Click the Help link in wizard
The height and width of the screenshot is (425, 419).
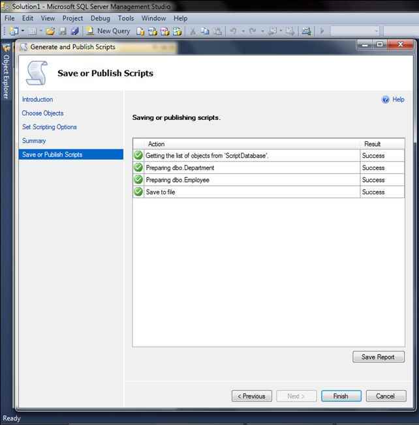(398, 100)
